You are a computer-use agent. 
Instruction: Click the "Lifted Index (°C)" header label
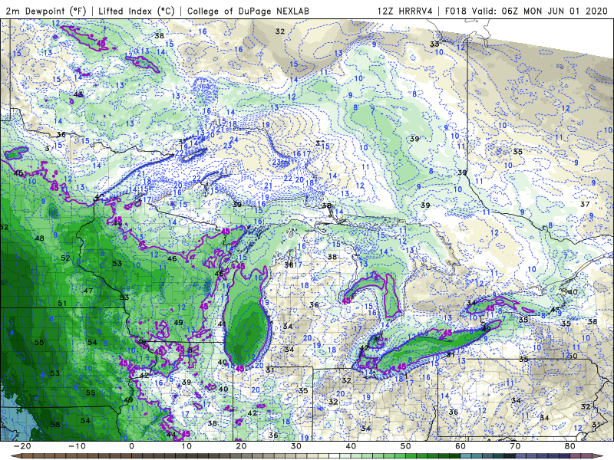[137, 11]
